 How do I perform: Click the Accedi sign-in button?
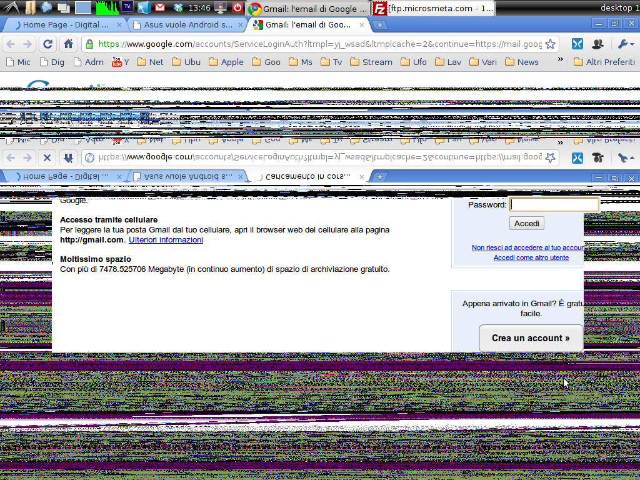[526, 223]
